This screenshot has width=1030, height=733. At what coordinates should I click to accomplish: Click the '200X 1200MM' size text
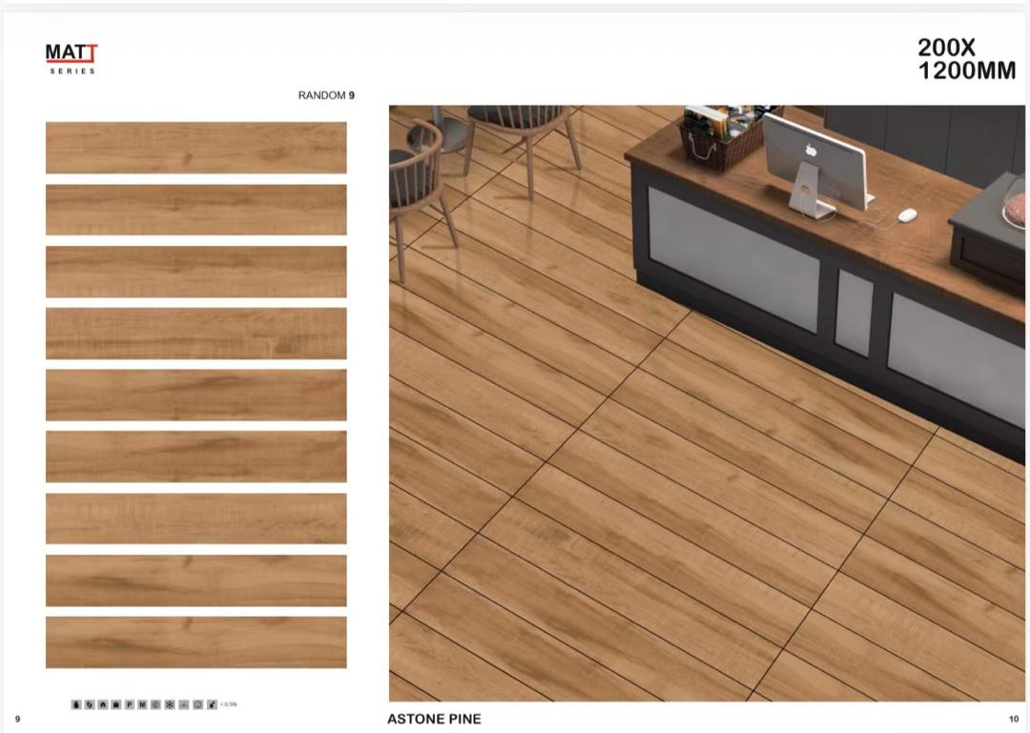coord(966,59)
